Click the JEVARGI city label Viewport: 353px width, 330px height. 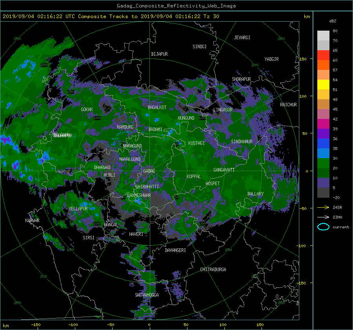point(242,38)
